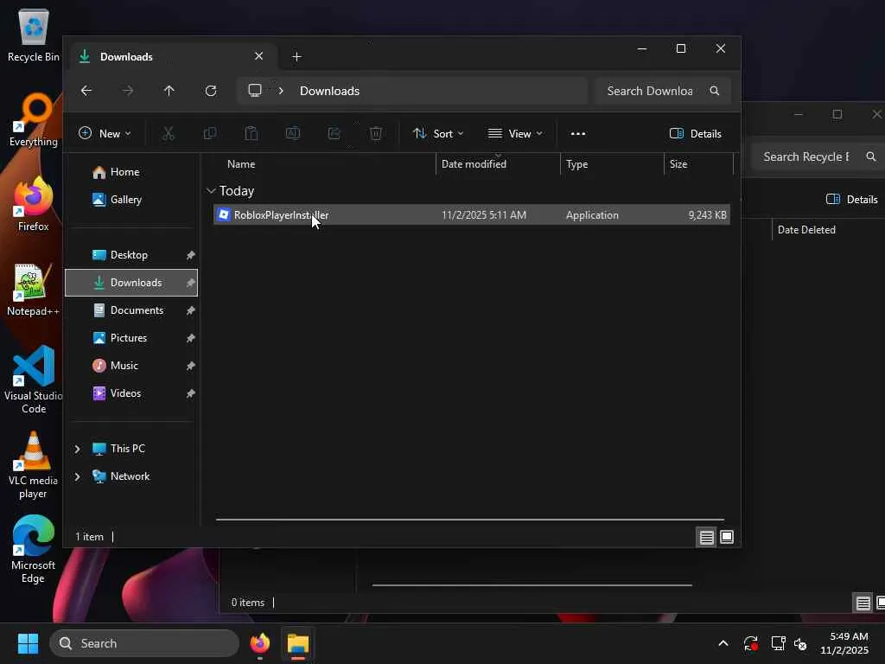
Task: Select Downloads in the sidebar
Action: coord(131,283)
